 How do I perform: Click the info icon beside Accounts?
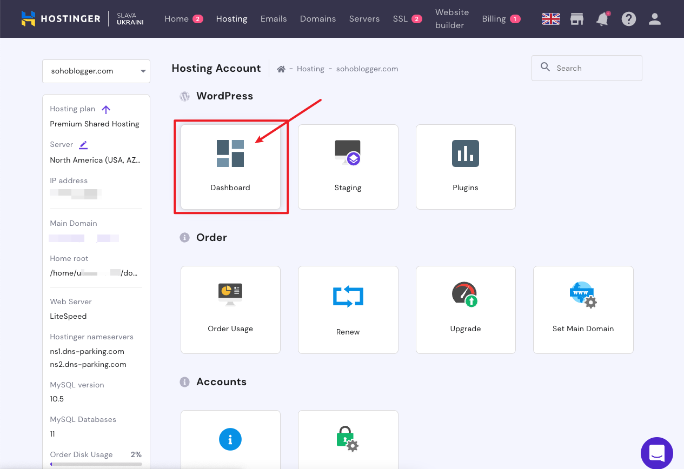click(185, 382)
